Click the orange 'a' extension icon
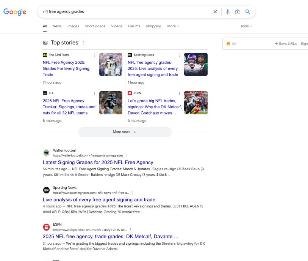 [x=228, y=44]
